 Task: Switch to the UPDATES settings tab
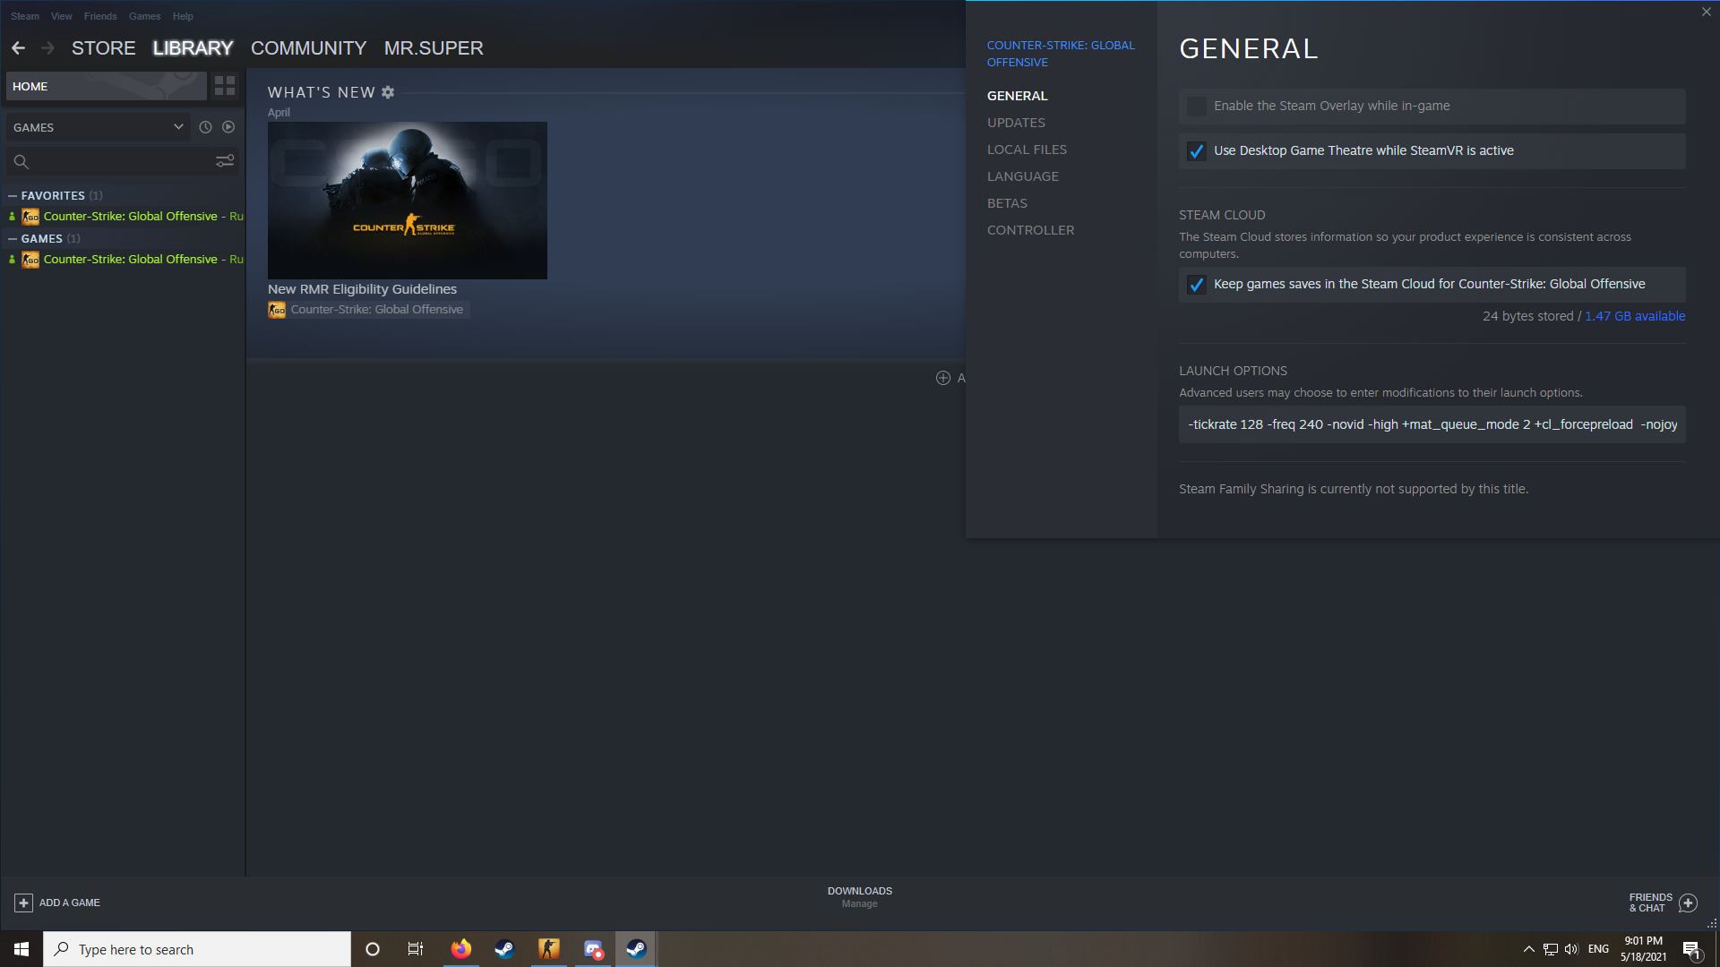coord(1016,123)
